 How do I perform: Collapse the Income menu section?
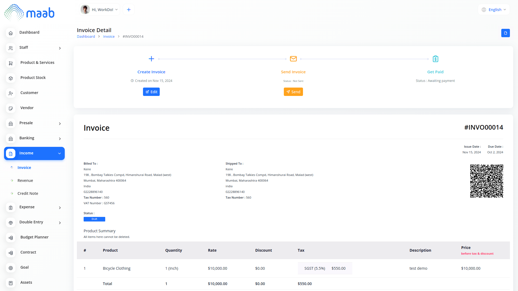tap(59, 153)
